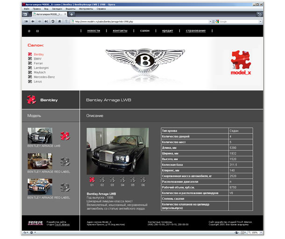
Task: Go back using the browser back arrow
Action: (x=33, y=22)
